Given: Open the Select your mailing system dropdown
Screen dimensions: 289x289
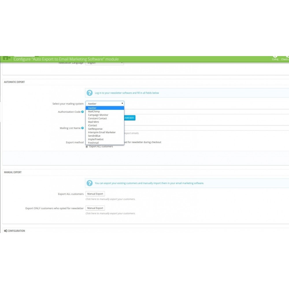Looking at the screenshot, I should point(105,103).
